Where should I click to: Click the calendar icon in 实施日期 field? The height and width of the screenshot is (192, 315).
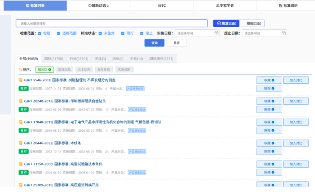coord(217,33)
